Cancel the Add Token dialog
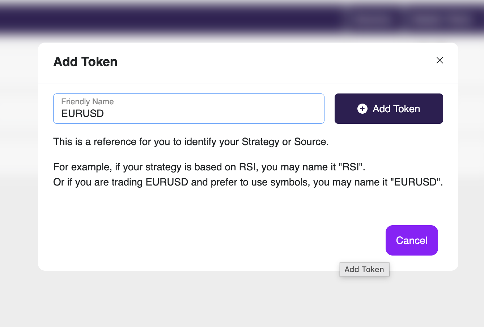Screen dimensions: 484x327 (x=412, y=240)
